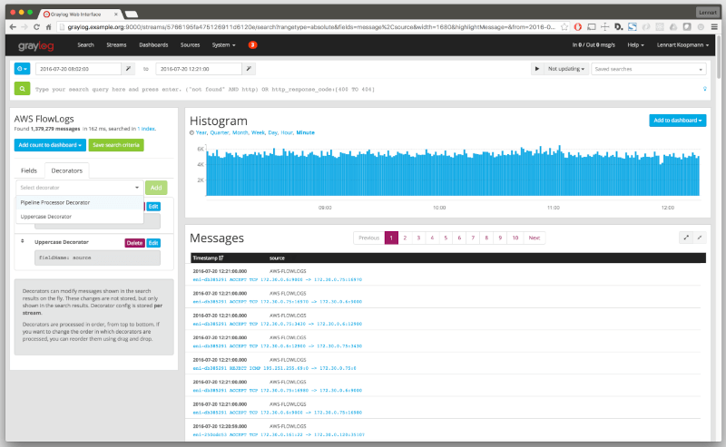Open the Chrome hamburger menu
726x447 pixels.
click(714, 27)
